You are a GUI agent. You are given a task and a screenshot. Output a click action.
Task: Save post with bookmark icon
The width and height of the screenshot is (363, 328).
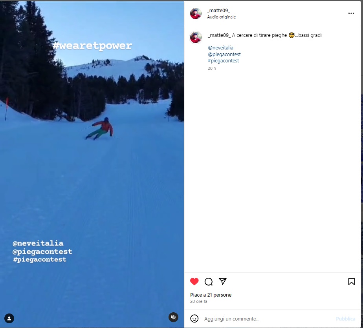[351, 281]
